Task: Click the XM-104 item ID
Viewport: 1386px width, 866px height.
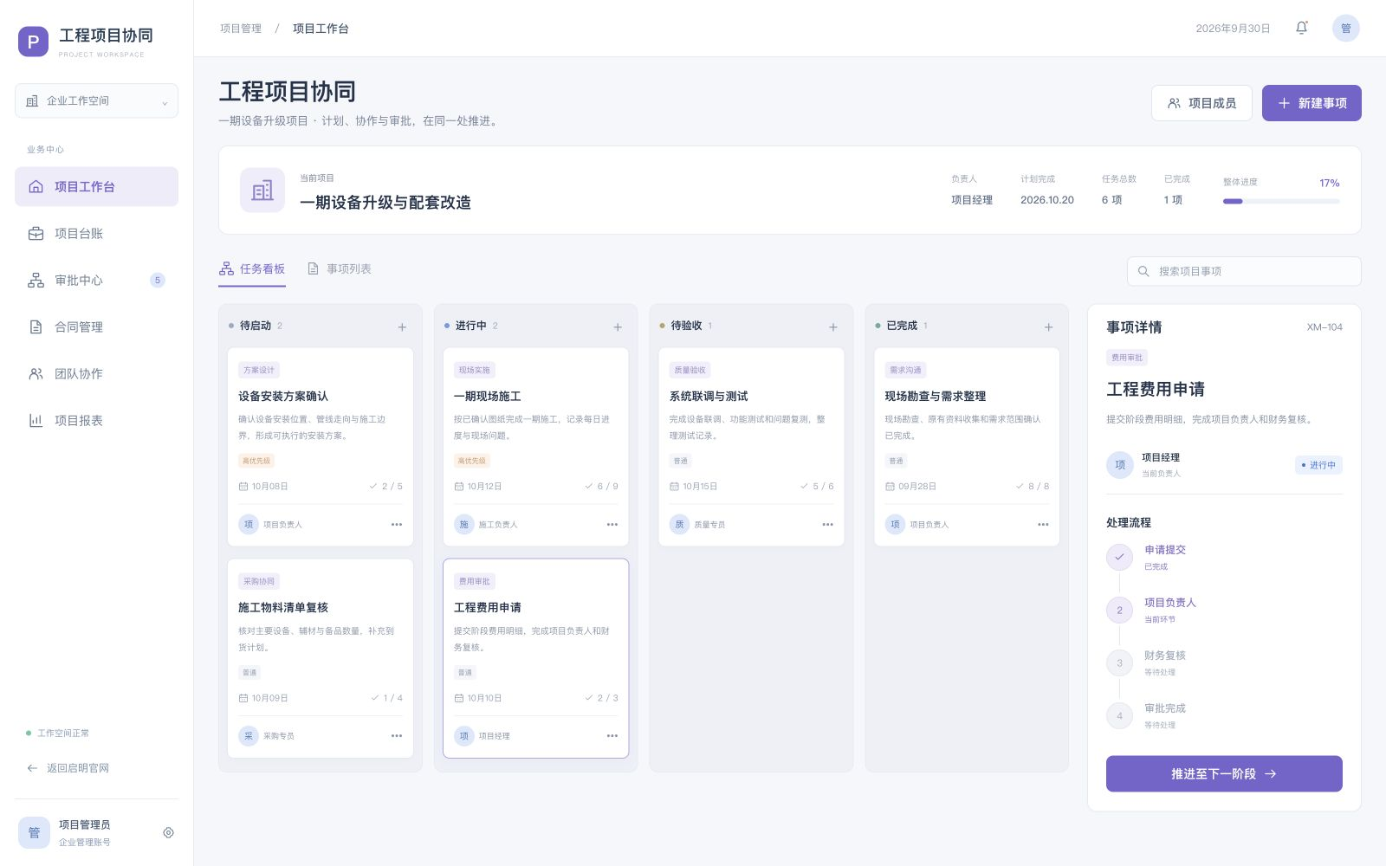Action: click(1324, 327)
